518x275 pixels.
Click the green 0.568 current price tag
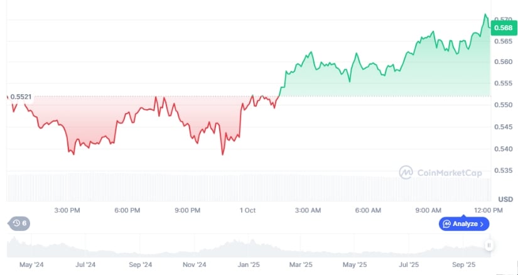(503, 27)
